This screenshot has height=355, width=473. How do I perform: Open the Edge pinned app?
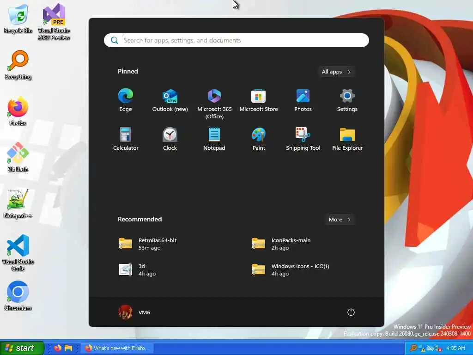[126, 100]
